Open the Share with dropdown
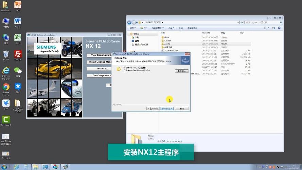 [171, 28]
